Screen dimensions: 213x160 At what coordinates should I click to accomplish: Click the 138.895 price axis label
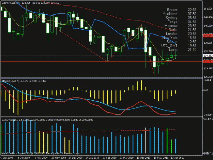coord(208,43)
